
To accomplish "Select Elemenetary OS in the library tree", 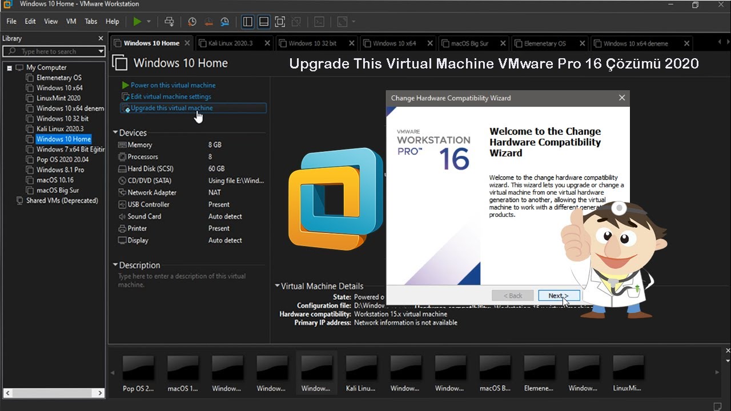I will 59,78.
